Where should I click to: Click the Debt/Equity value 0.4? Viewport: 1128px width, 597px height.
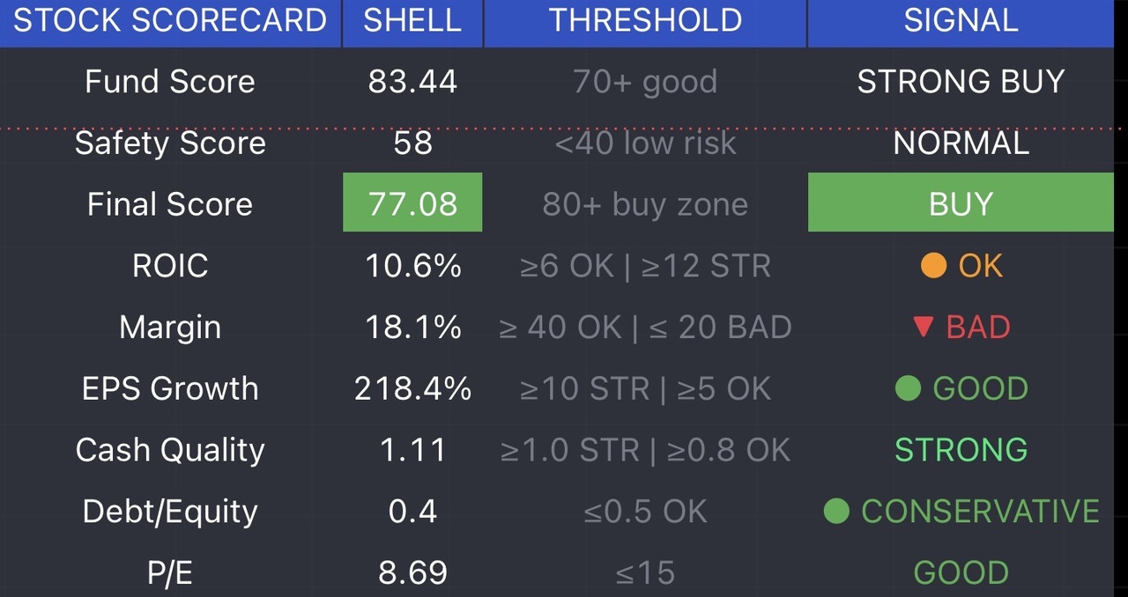point(412,511)
